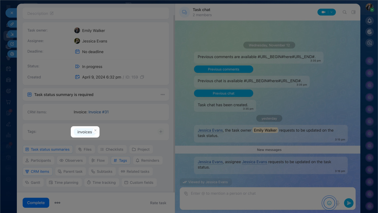Open the Invoice #31 link
The image size is (378, 213).
pyautogui.click(x=99, y=112)
